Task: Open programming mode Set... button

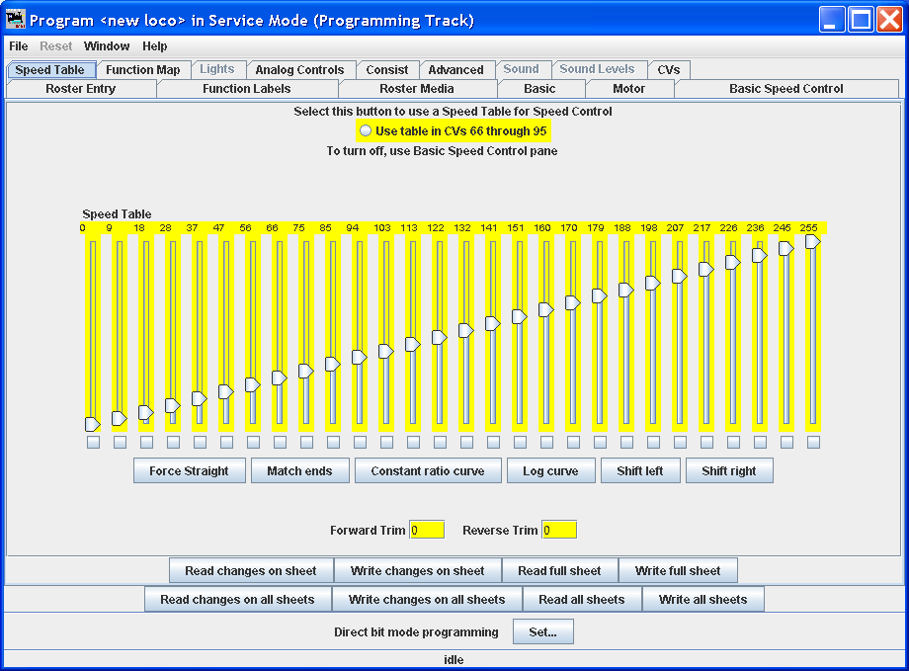Action: click(542, 632)
